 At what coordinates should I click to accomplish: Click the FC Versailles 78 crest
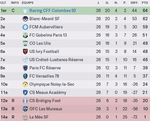(x=25, y=76)
